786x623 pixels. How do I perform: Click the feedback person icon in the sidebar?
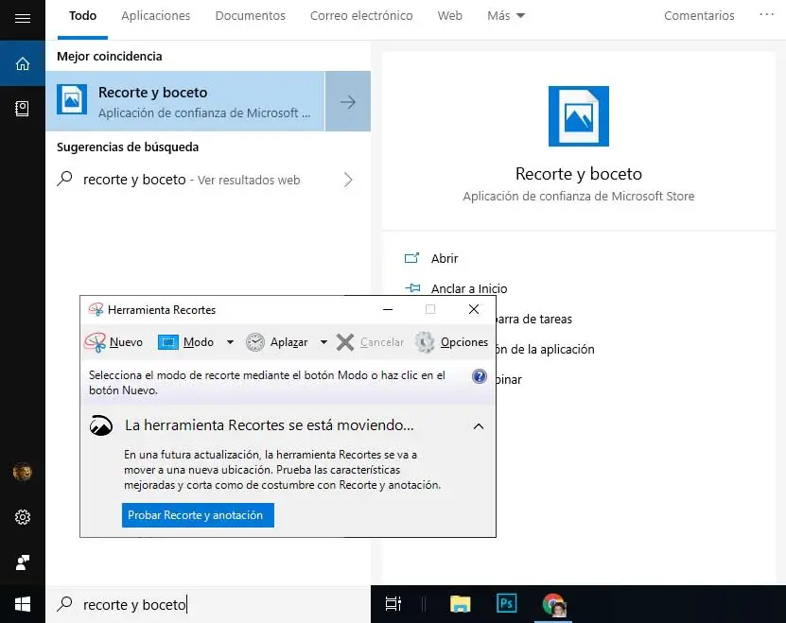23,562
